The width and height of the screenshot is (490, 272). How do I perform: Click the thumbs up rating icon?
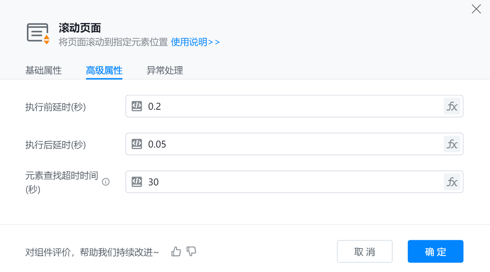(176, 251)
